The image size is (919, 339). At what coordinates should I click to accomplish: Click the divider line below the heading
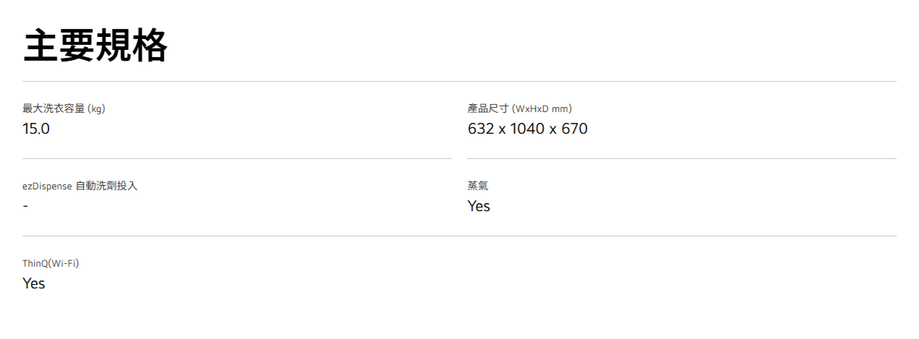[x=459, y=81]
